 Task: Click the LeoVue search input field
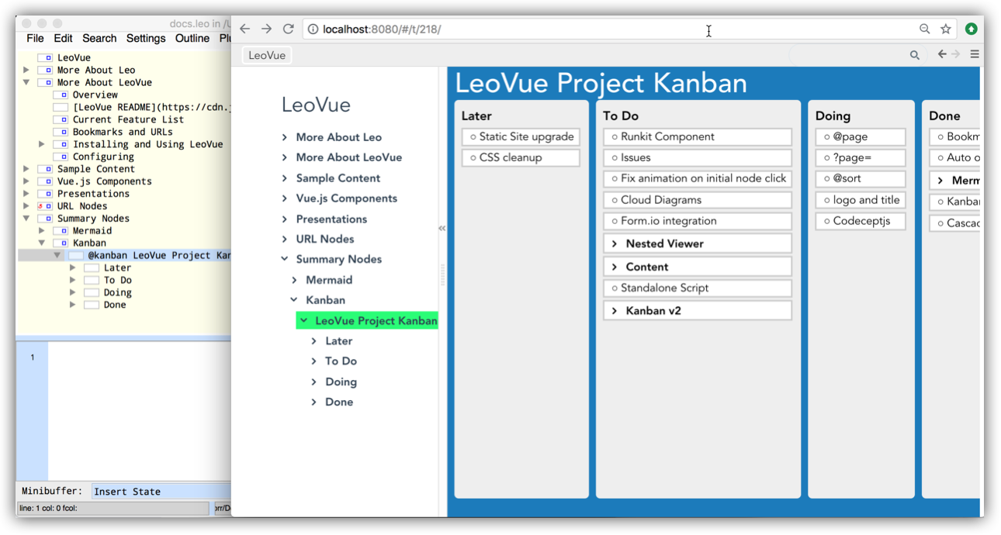850,55
